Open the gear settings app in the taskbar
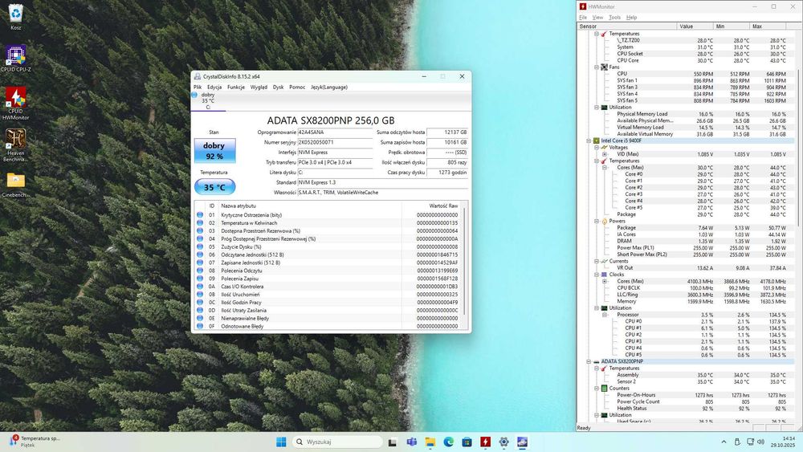 504,442
